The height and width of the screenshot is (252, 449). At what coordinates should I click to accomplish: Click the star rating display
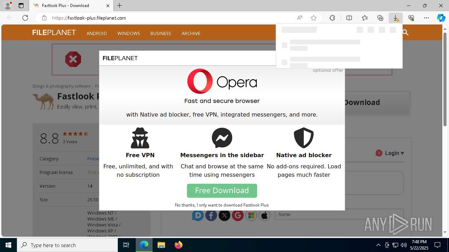click(75, 134)
